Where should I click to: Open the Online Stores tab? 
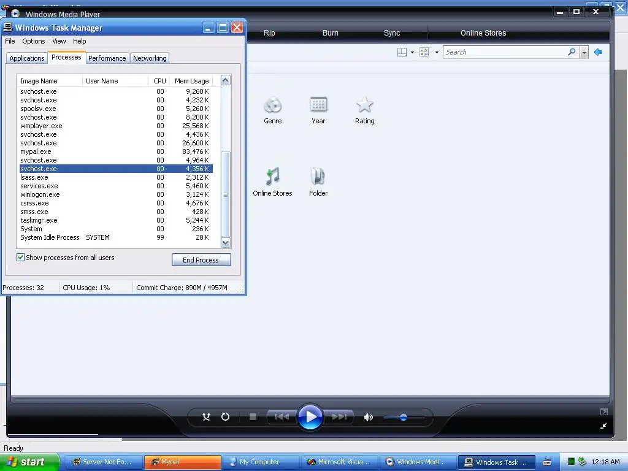pyautogui.click(x=483, y=33)
